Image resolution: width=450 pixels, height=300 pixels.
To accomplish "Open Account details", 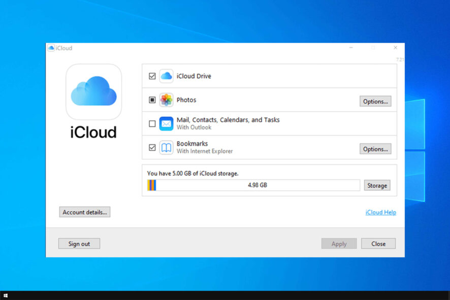I will point(85,213).
